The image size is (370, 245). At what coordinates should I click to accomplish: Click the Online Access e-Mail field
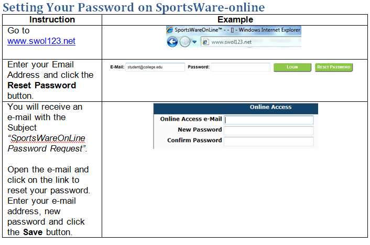tap(269, 120)
